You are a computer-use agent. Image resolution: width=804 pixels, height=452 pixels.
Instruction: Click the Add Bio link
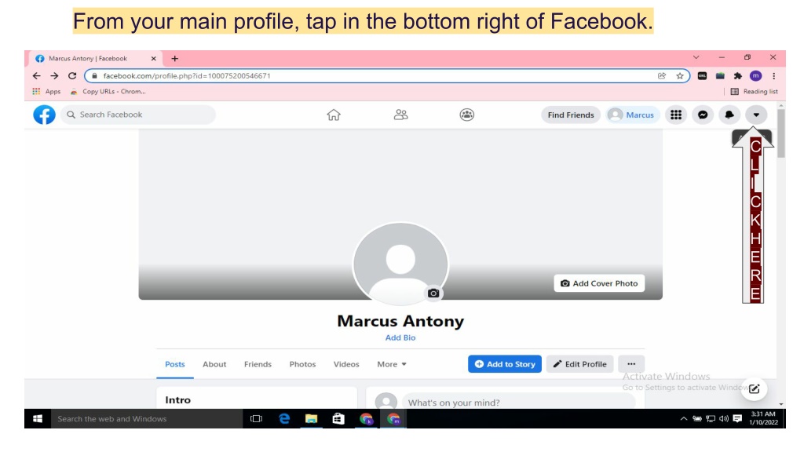(400, 337)
